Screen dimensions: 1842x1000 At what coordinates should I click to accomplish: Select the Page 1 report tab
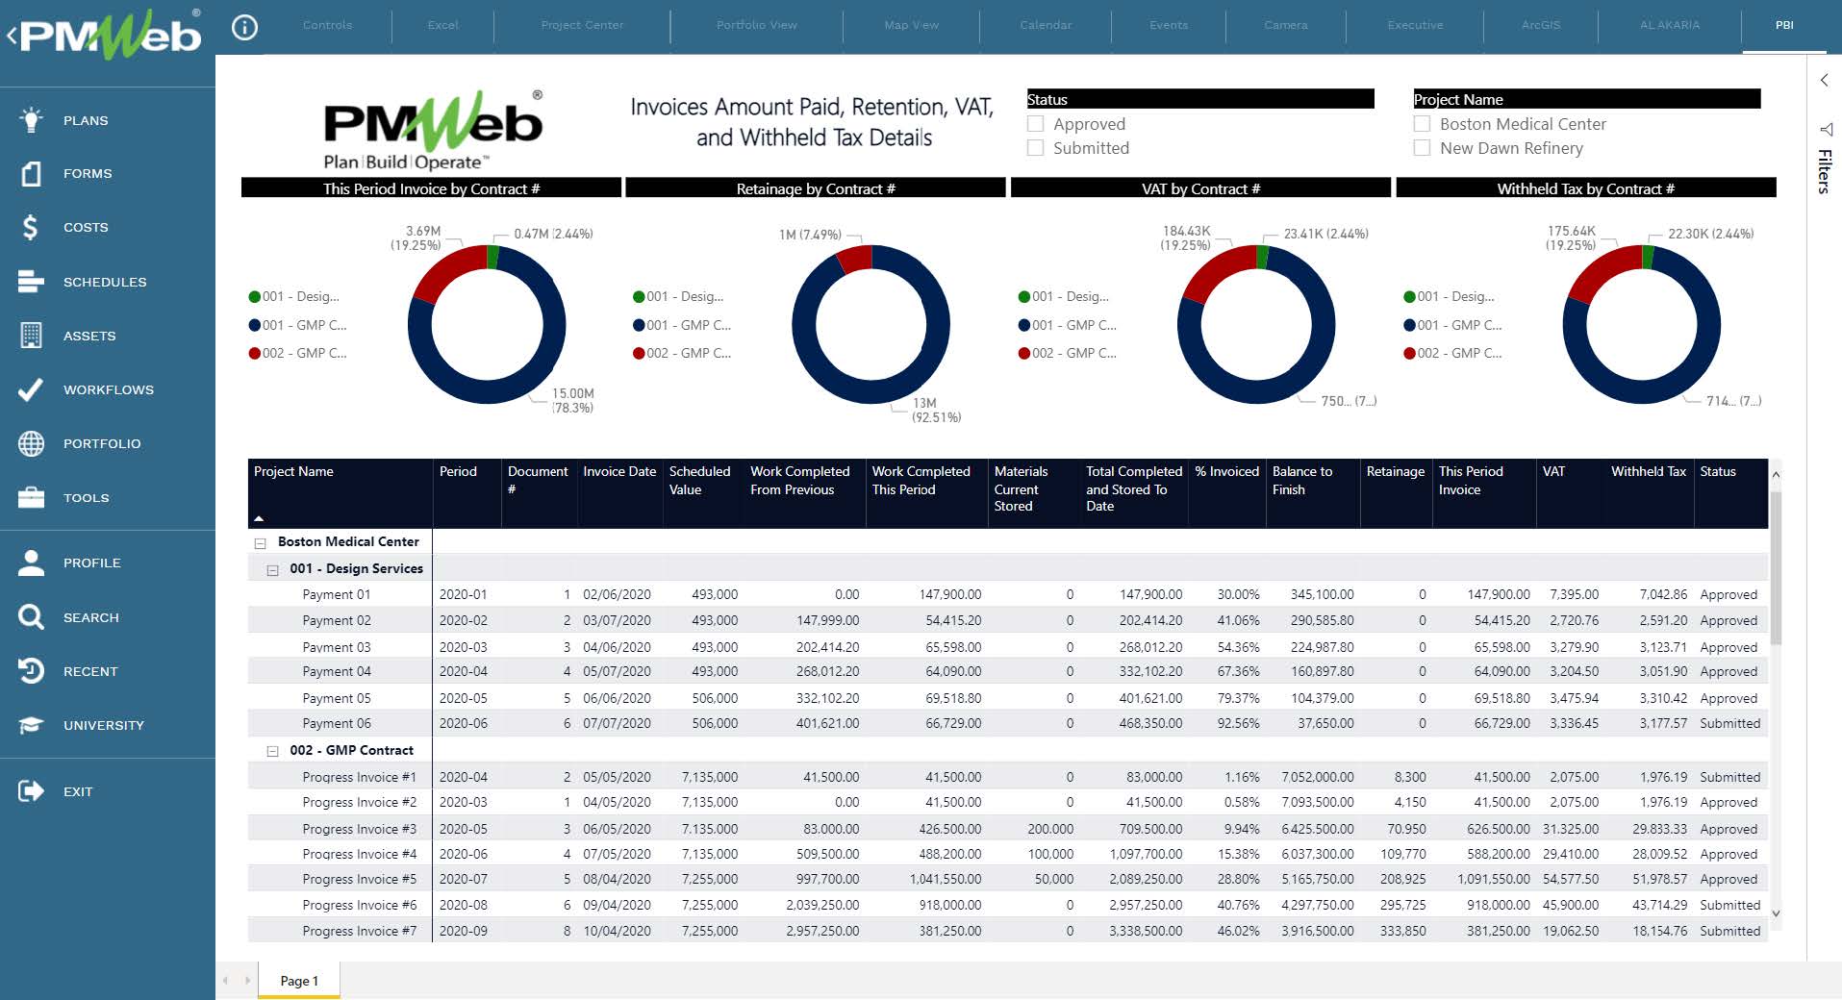coord(299,981)
